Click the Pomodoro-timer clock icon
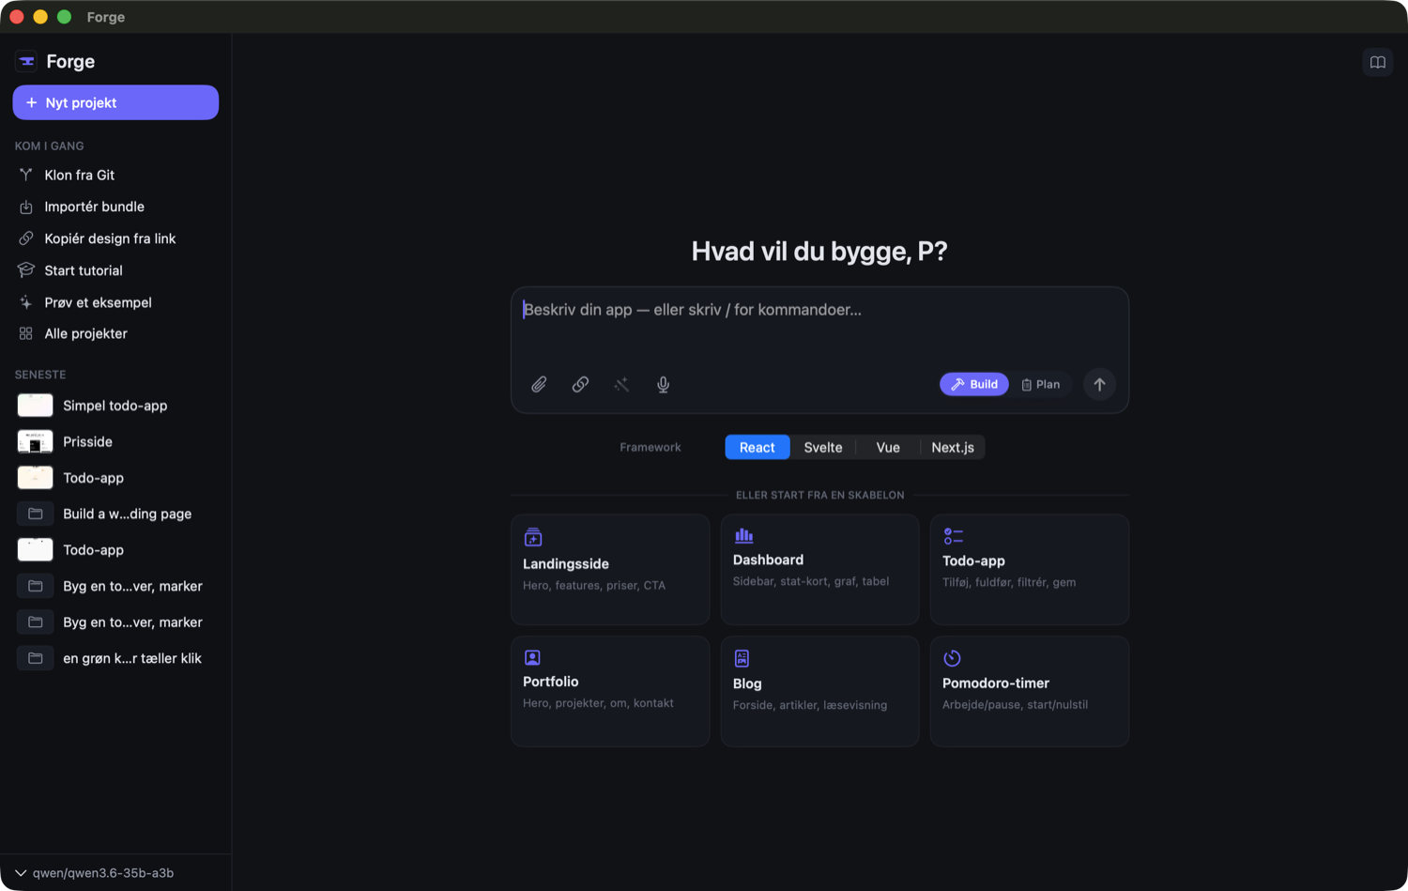This screenshot has width=1408, height=891. [952, 657]
